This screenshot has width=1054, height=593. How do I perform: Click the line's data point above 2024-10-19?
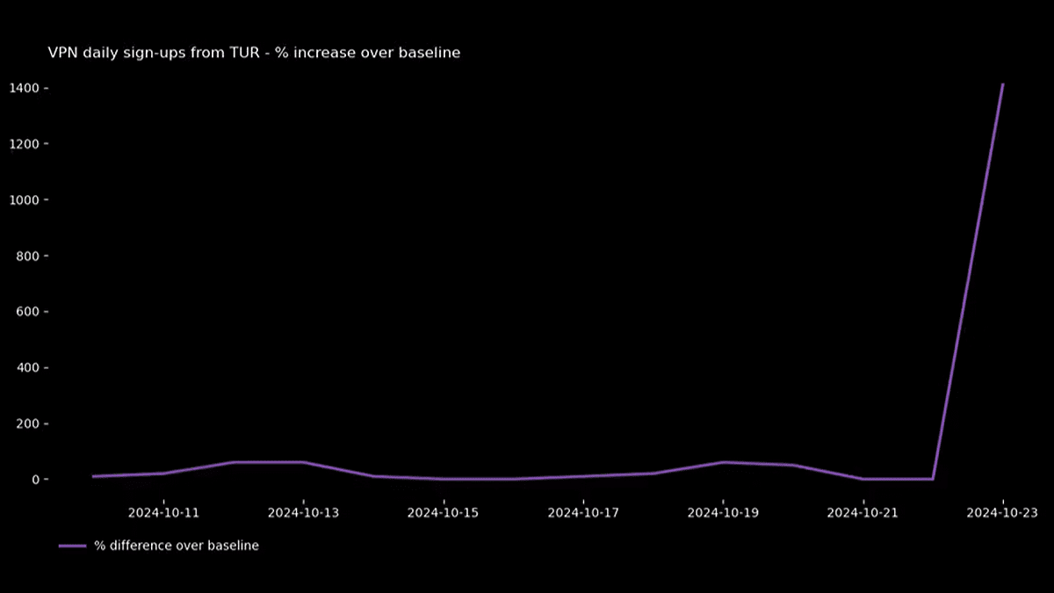(724, 462)
